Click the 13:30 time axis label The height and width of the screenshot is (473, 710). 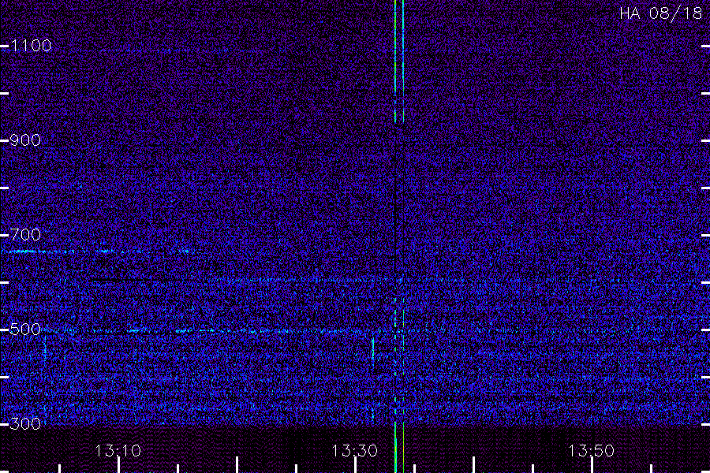355,451
